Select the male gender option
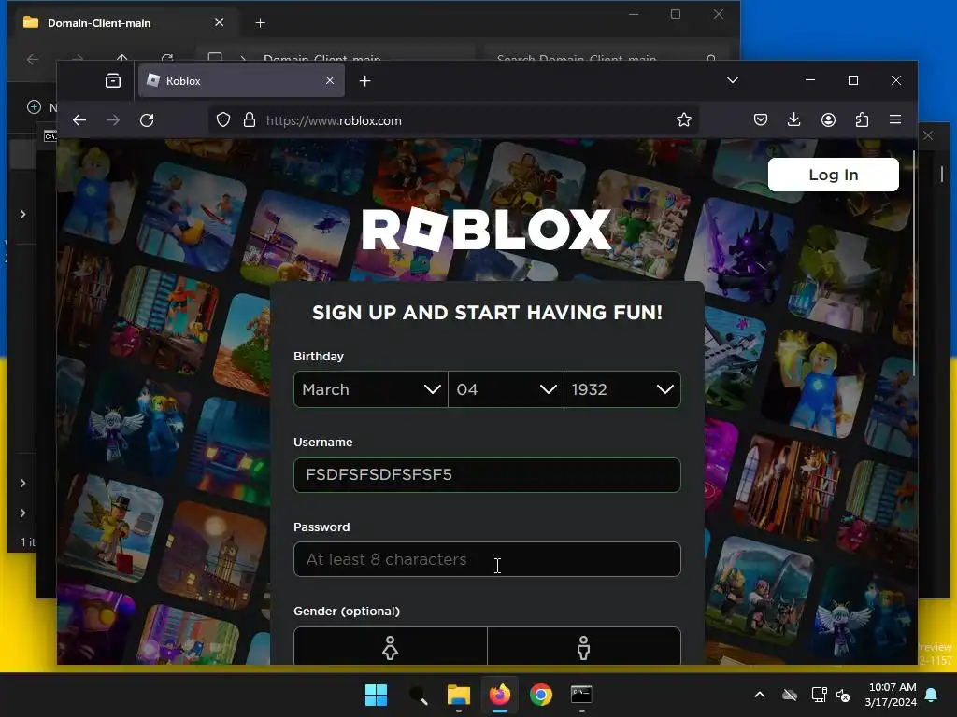 (584, 646)
